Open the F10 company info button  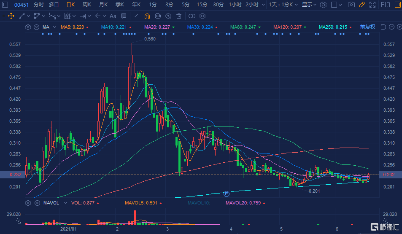[x=385, y=5]
